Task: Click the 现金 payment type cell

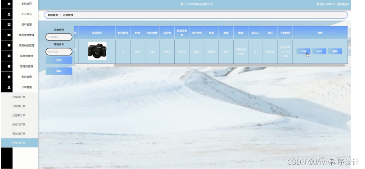Action: [197, 52]
